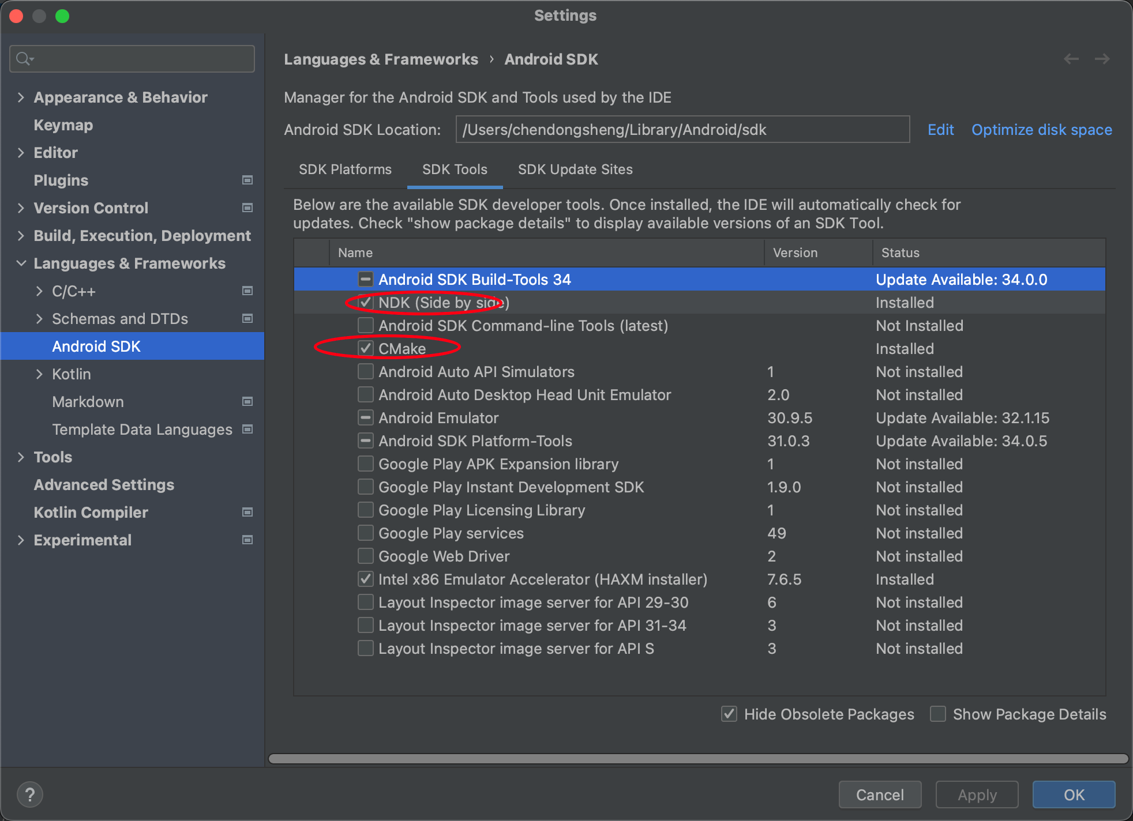Image resolution: width=1133 pixels, height=821 pixels.
Task: Click the back navigation arrow icon
Action: pyautogui.click(x=1071, y=59)
